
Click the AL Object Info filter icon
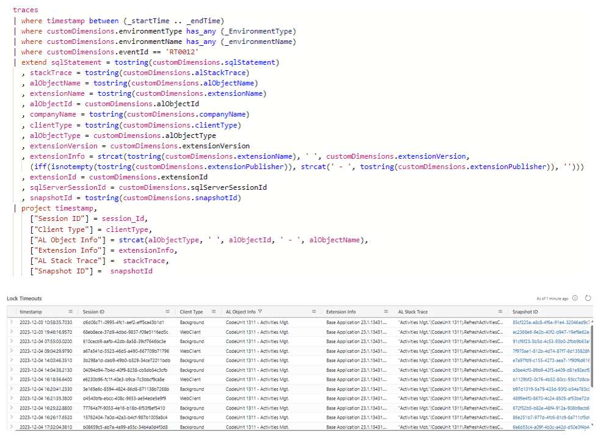coord(261,311)
